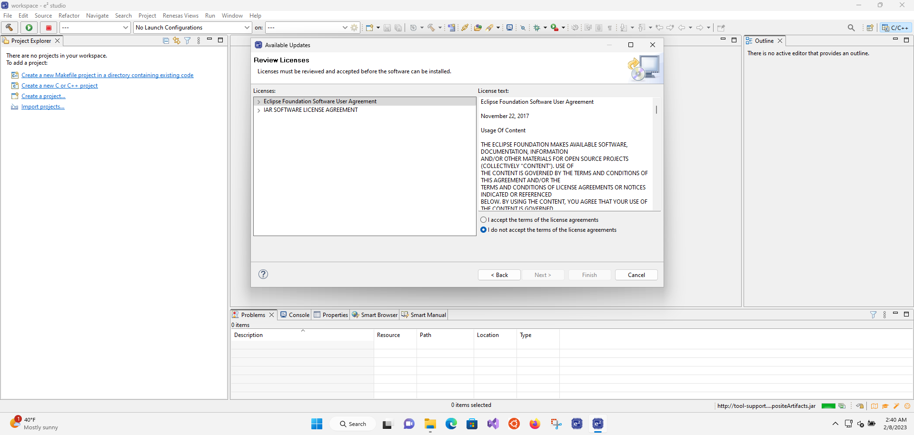The height and width of the screenshot is (435, 914).
Task: Open the launch target dropdown after on:
Action: click(308, 28)
